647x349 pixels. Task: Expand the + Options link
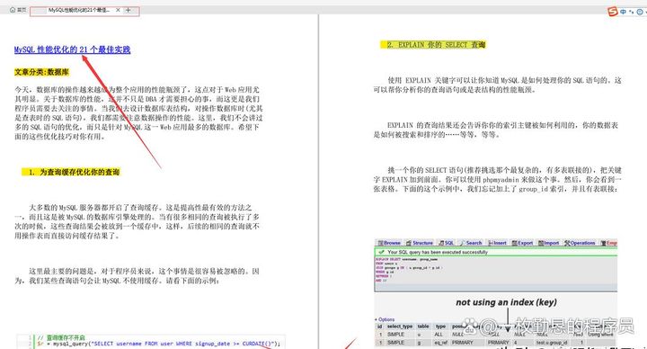pyautogui.click(x=385, y=319)
